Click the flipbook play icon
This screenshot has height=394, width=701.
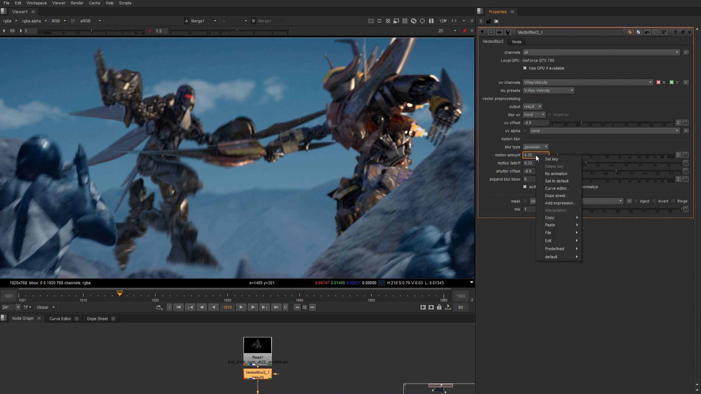click(x=423, y=307)
